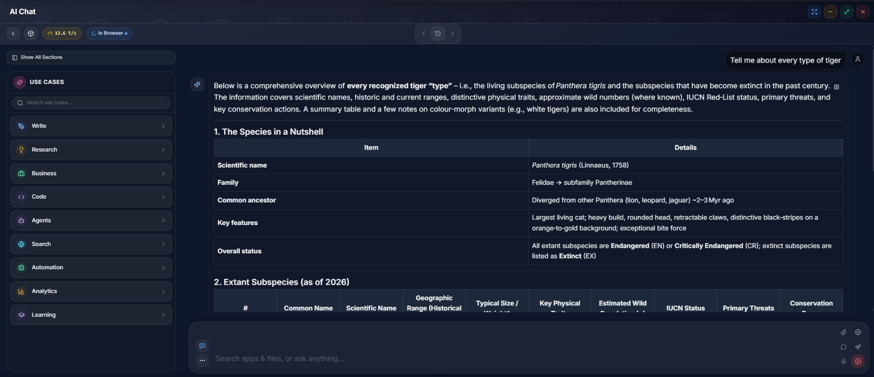Expand the Learning use case chevron

tap(163, 315)
